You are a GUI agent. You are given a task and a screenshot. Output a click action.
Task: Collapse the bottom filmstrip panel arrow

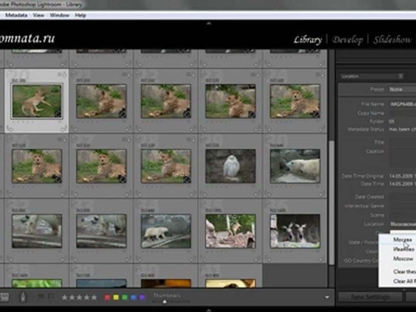(208, 309)
